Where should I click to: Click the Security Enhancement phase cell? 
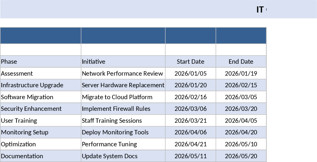point(40,109)
